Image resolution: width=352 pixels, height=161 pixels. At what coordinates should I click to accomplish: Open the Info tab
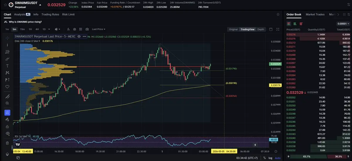tap(36, 14)
